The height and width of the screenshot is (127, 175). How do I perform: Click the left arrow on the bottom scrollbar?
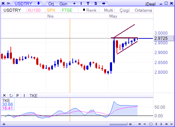pos(4,124)
